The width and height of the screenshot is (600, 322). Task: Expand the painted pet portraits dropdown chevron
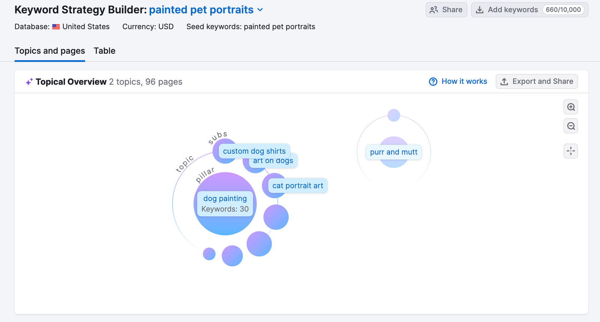point(260,10)
